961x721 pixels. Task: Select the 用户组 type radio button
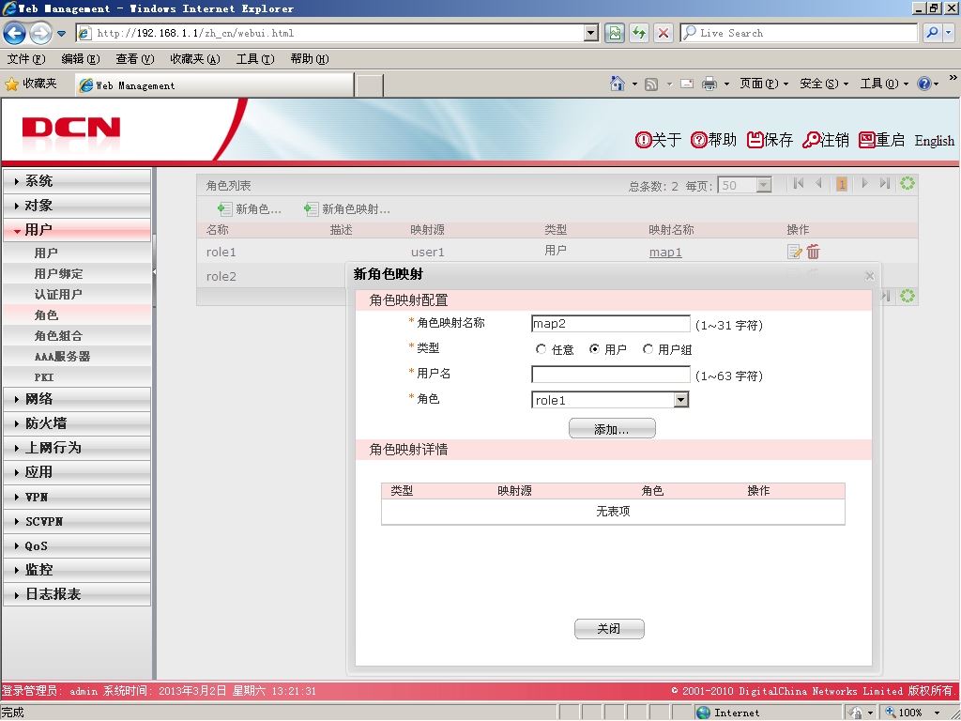[x=648, y=349]
